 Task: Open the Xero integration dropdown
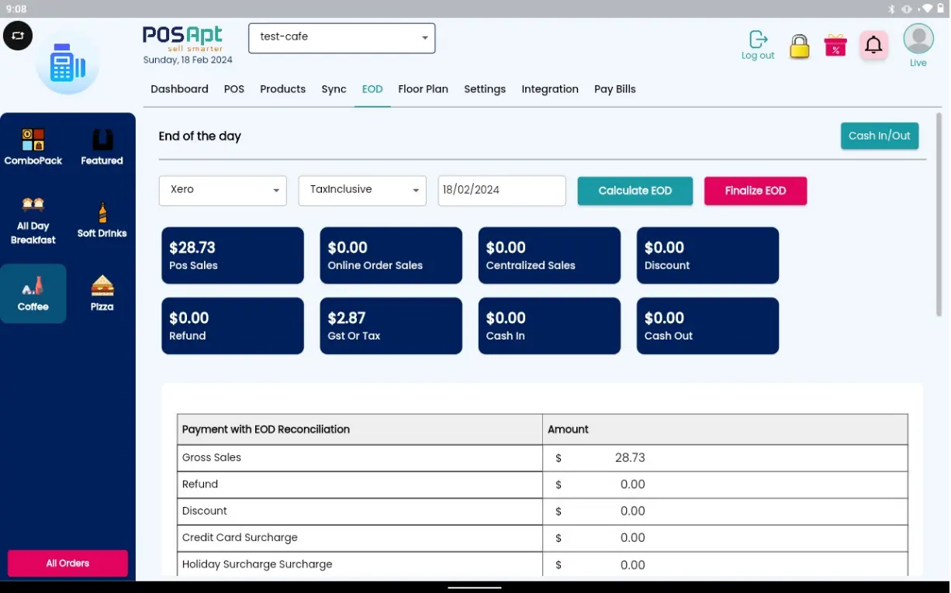[x=223, y=191]
